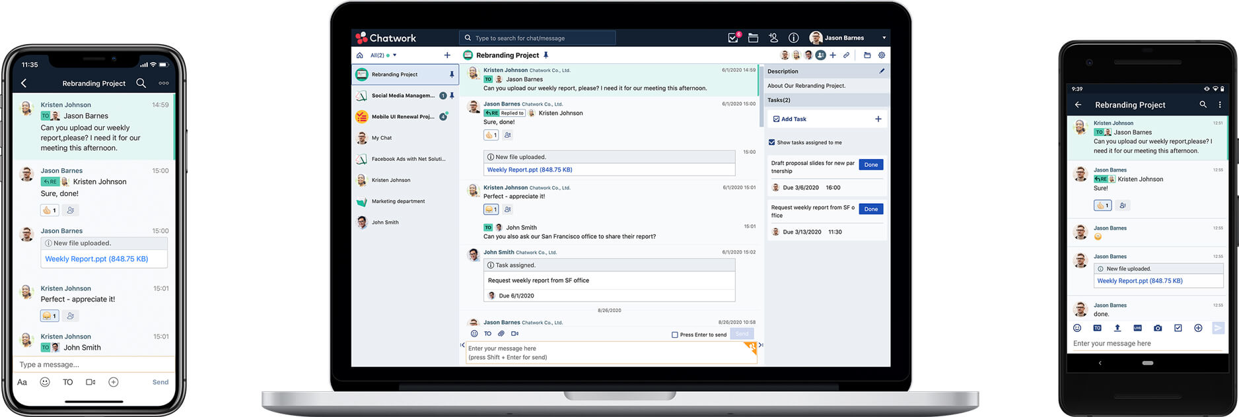This screenshot has height=417, width=1239.
Task: Tap emoji smiley icon on left phone bottom bar
Action: coord(45,382)
